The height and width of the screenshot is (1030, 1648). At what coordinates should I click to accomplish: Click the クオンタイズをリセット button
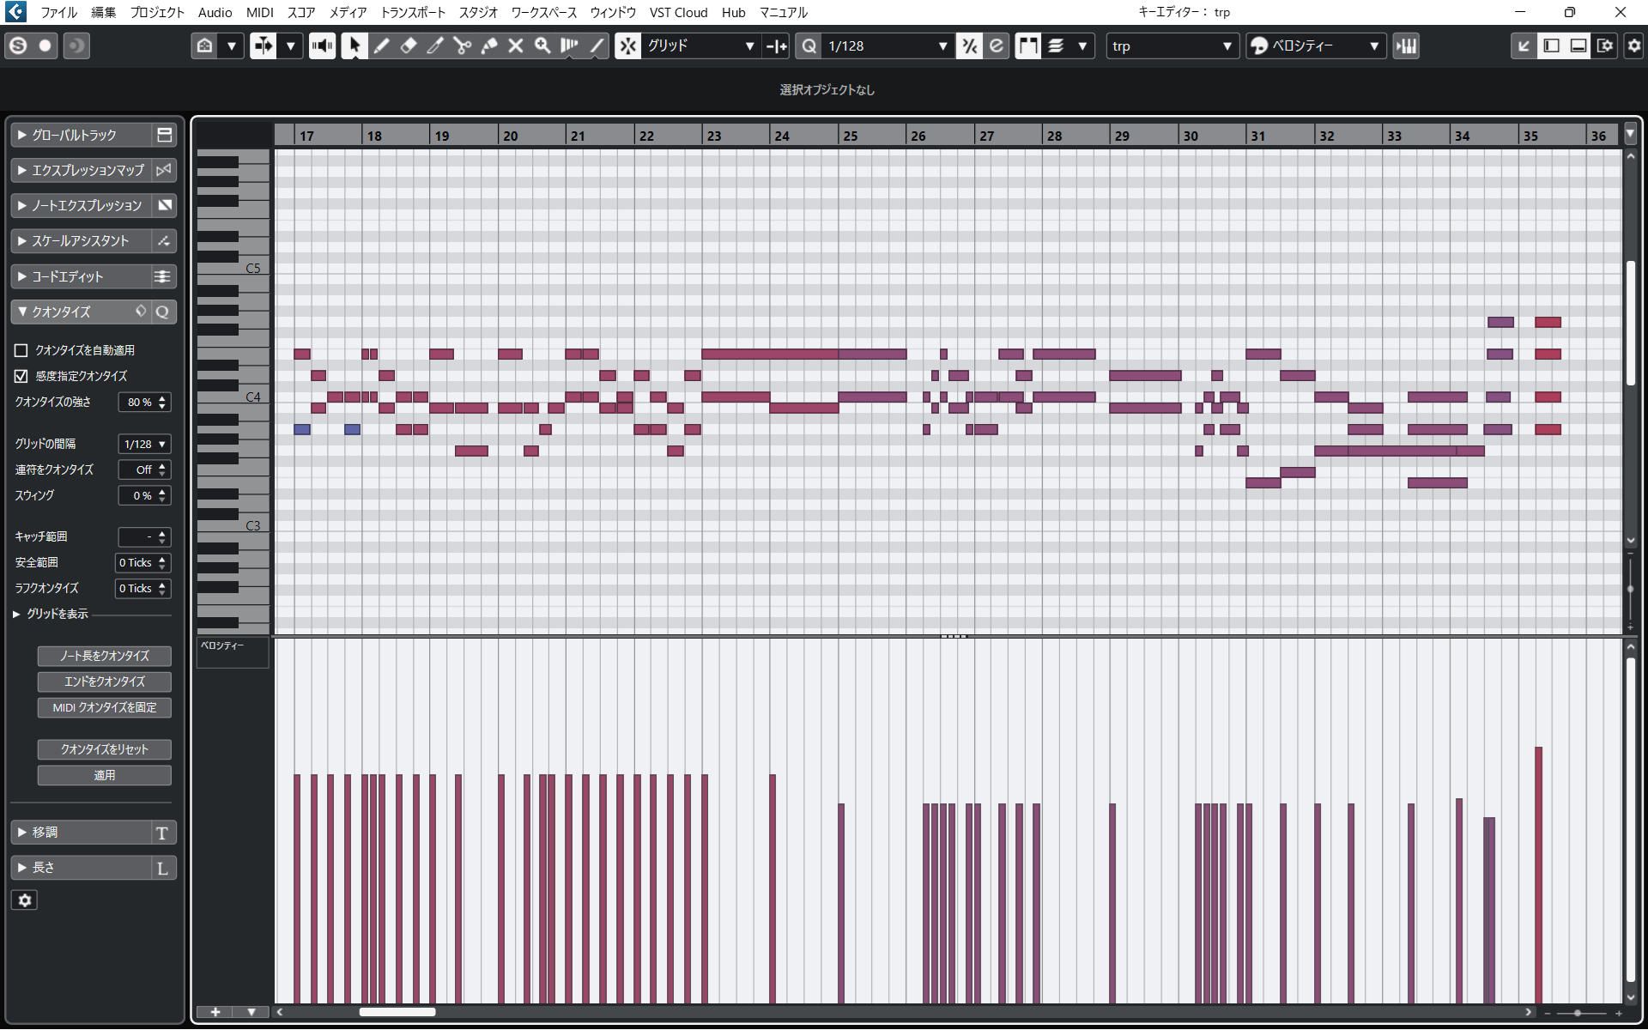(105, 749)
